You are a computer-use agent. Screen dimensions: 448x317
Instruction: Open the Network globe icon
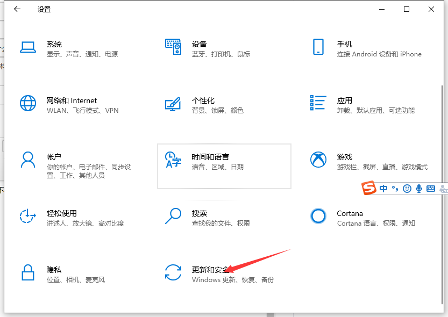coord(28,103)
